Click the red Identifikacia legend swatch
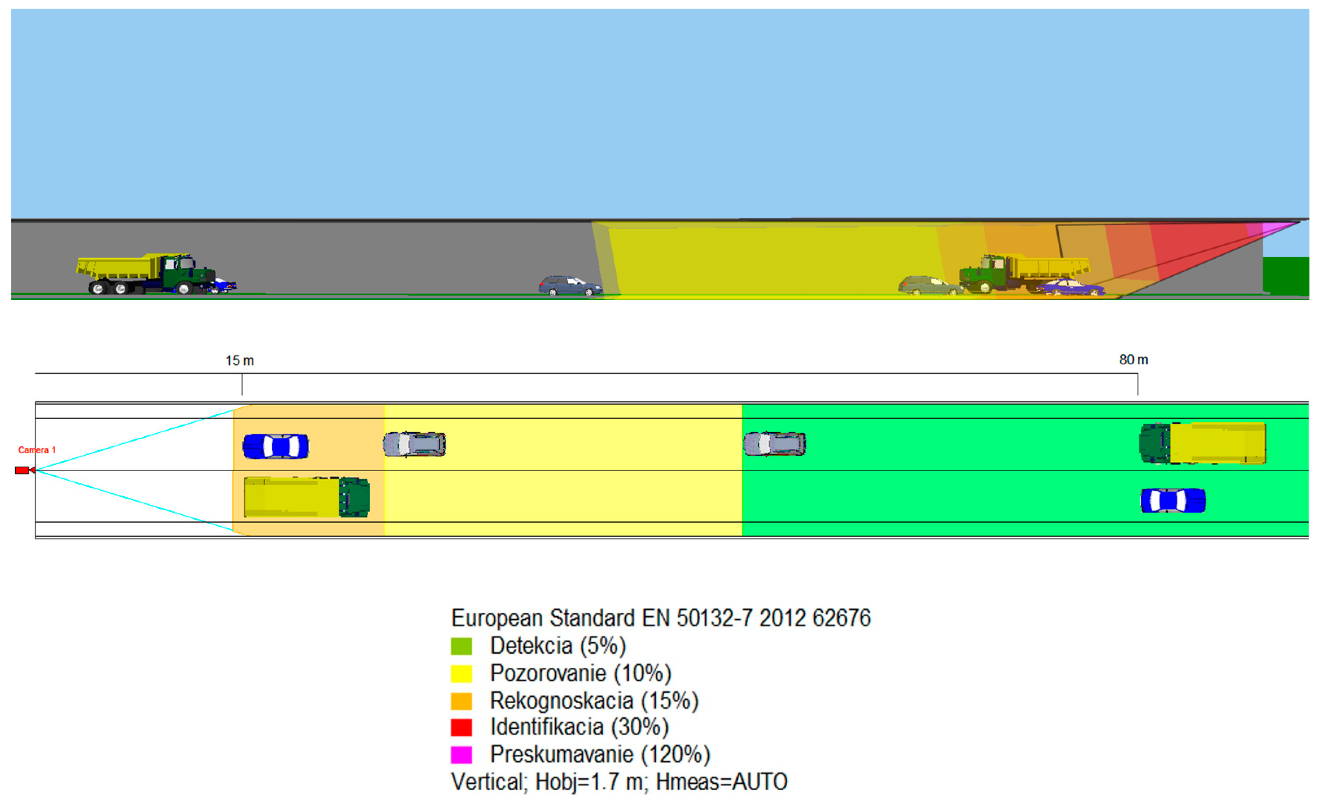The image size is (1318, 804). pos(461,727)
